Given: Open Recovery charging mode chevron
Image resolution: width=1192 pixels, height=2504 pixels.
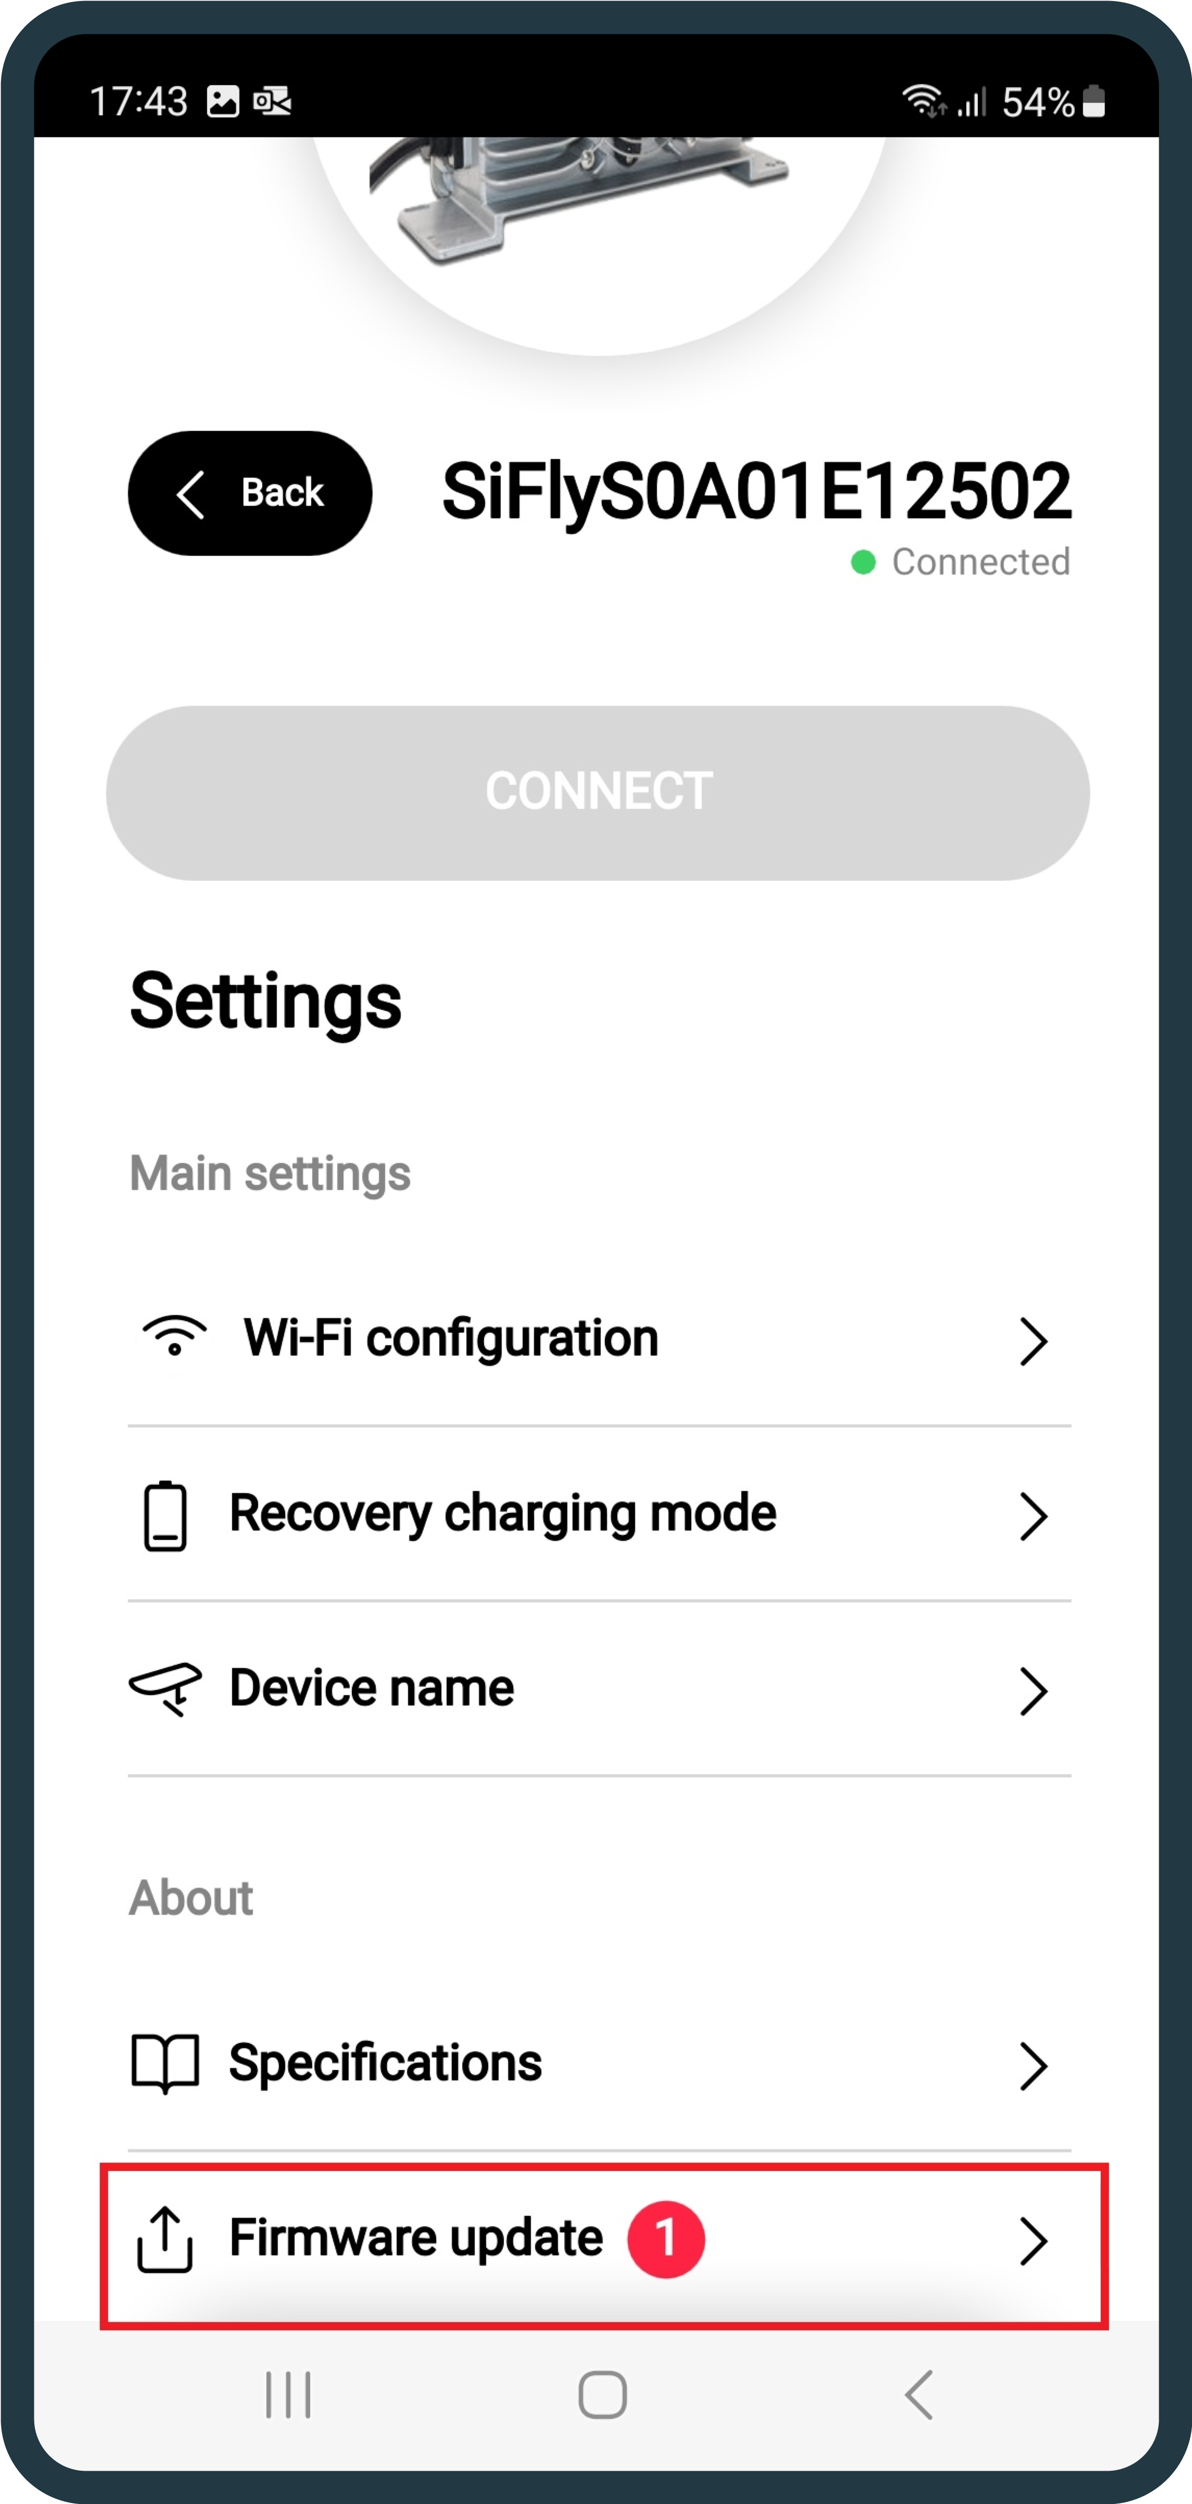Looking at the screenshot, I should click(x=1034, y=1516).
